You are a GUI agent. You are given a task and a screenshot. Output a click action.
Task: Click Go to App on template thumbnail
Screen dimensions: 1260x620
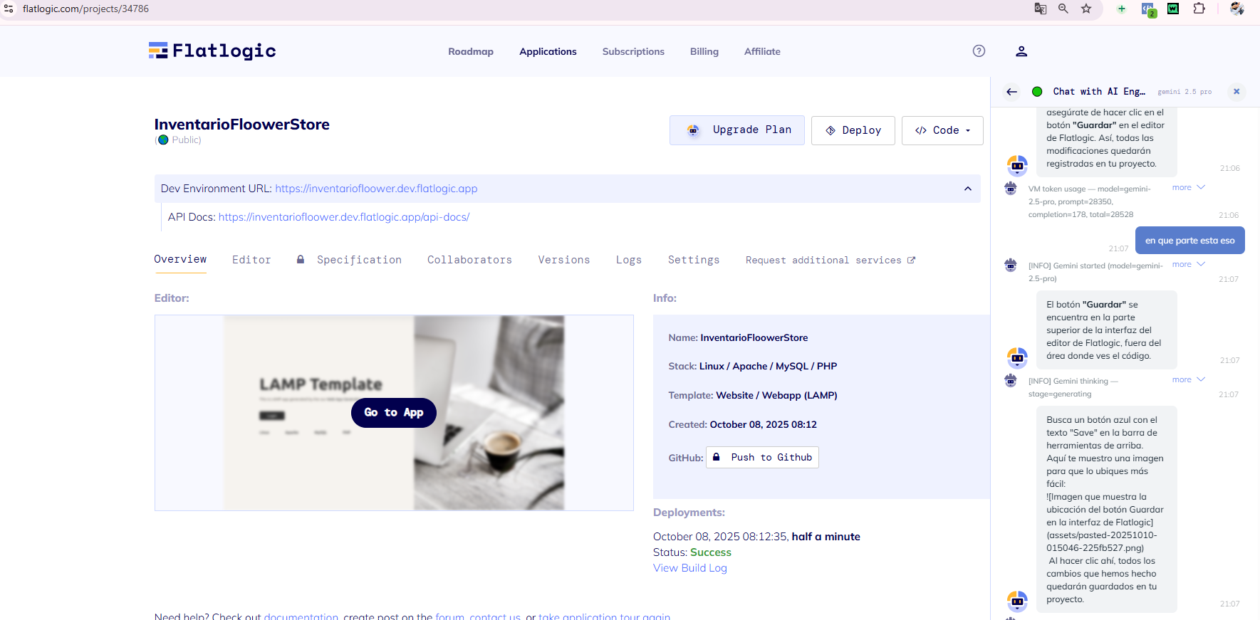point(393,413)
